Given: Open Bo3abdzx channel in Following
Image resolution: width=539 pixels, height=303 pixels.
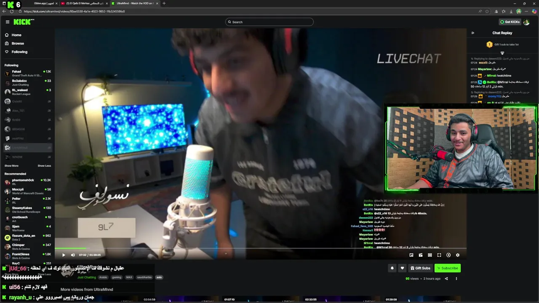Looking at the screenshot, I should pos(27,82).
